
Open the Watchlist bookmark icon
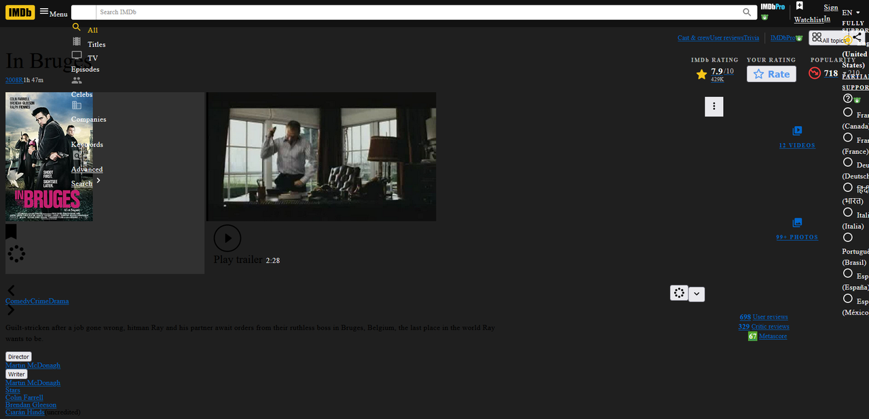[x=799, y=6]
